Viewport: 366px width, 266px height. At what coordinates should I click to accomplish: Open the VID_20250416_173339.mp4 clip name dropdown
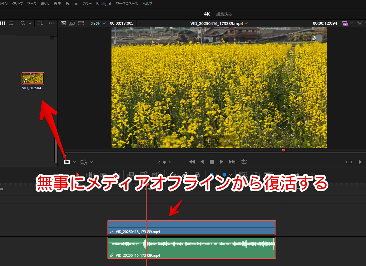point(246,23)
